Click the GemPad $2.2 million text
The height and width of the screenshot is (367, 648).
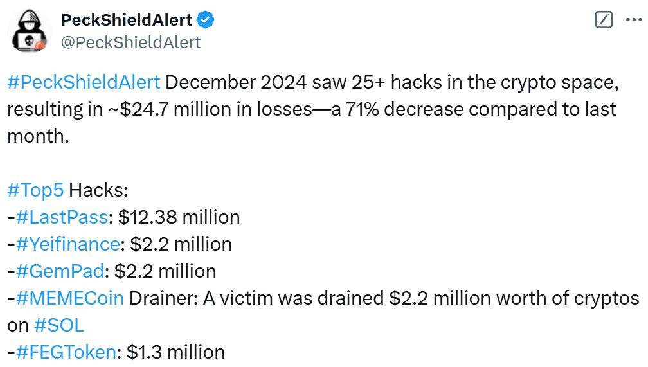(165, 271)
